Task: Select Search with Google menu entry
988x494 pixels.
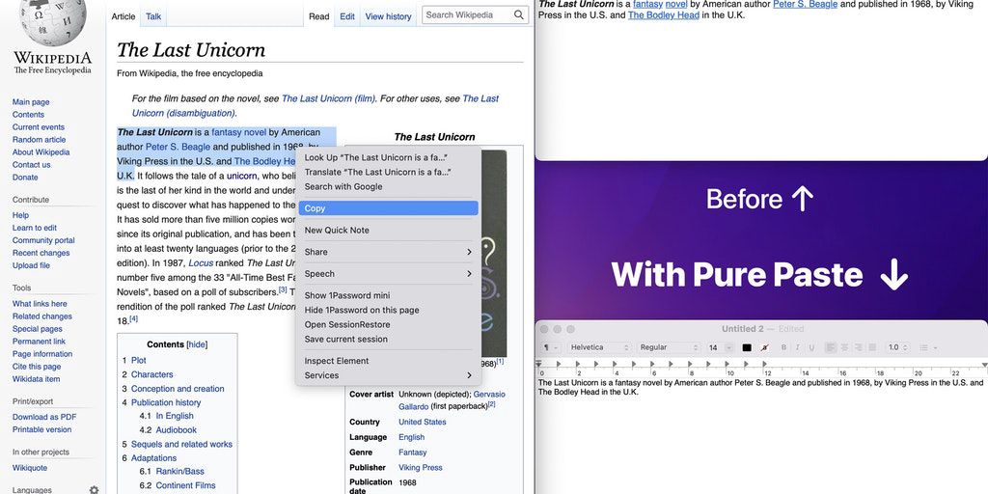Action: click(x=388, y=186)
